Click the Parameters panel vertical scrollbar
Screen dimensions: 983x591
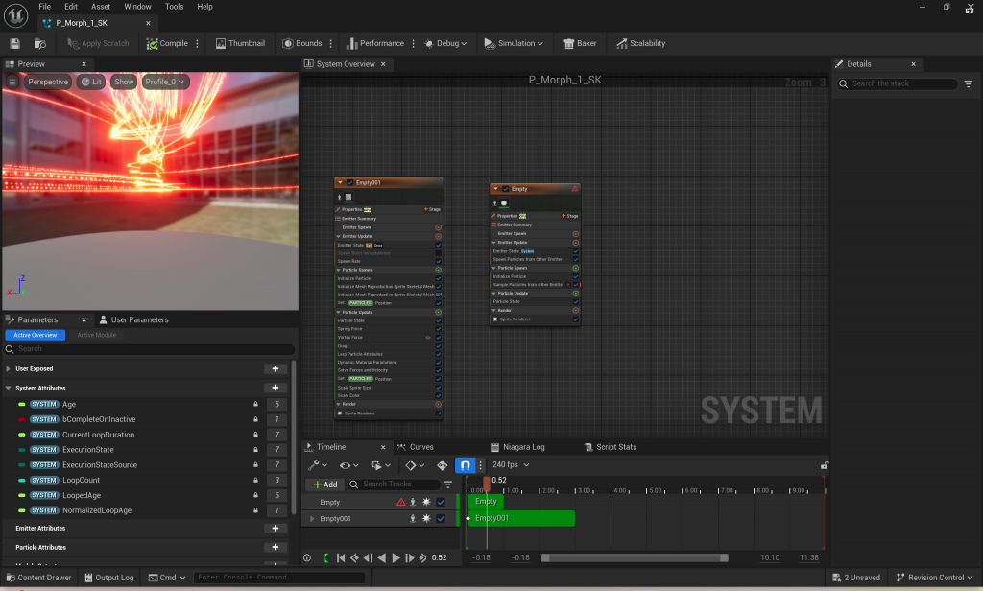click(x=294, y=437)
